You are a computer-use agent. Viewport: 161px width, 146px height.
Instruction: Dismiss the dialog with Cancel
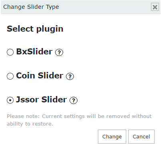pos(141,136)
